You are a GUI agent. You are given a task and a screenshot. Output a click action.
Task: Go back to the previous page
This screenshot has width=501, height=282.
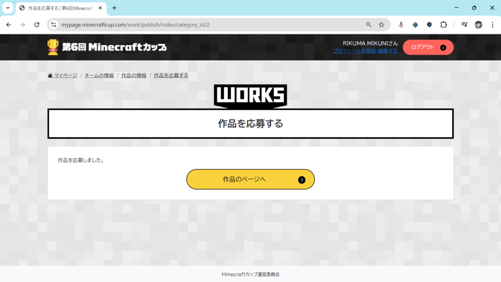coord(9,24)
